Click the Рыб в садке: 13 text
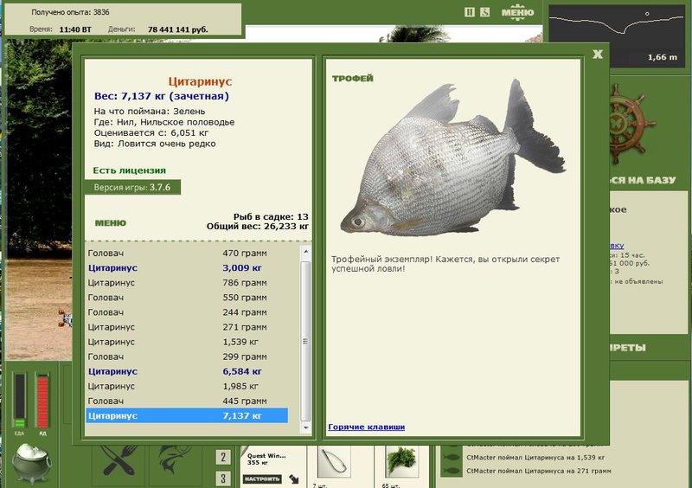 pos(271,217)
